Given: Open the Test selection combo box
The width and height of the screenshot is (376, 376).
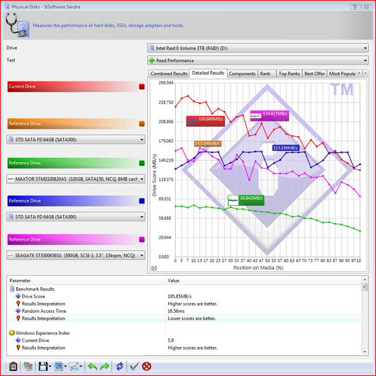Looking at the screenshot, I should pos(258,60).
